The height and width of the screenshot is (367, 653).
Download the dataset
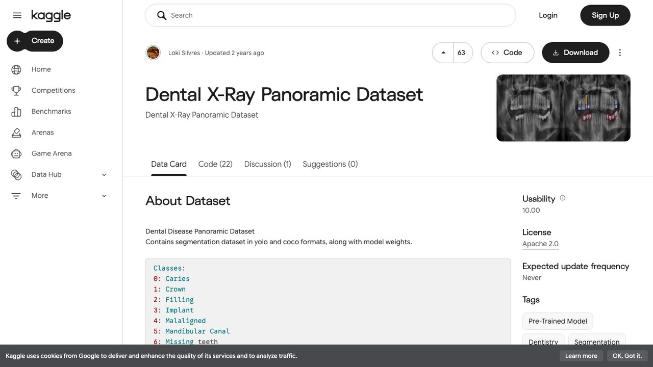[x=575, y=53]
